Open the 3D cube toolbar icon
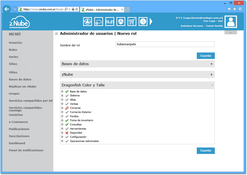The width and height of the screenshot is (247, 175). 121,21
